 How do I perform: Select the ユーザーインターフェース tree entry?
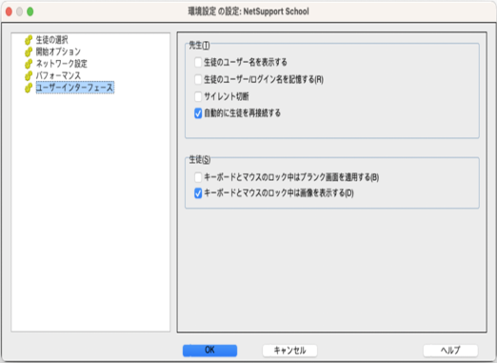click(75, 88)
